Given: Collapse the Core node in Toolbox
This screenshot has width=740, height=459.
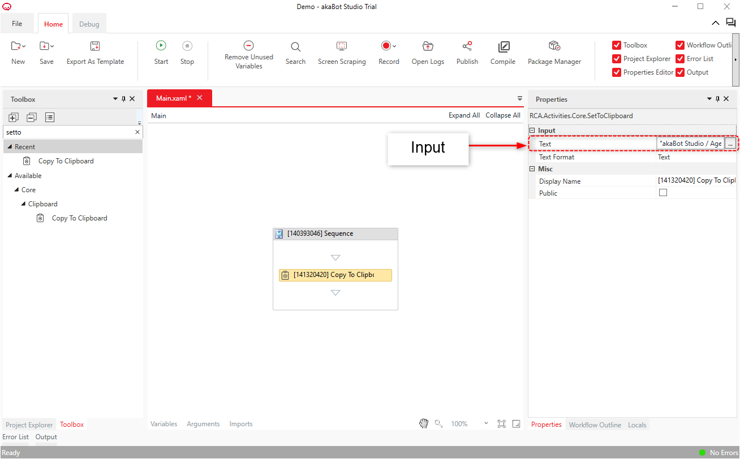Looking at the screenshot, I should (16, 190).
